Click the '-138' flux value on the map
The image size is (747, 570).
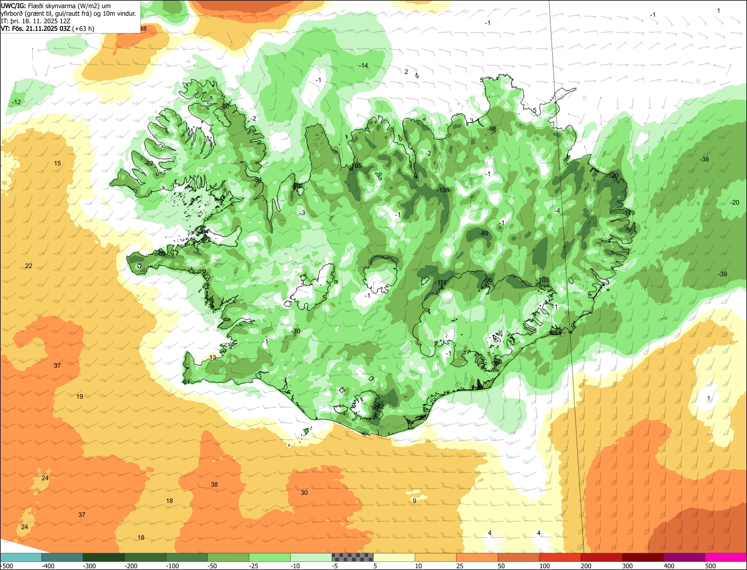[444, 191]
